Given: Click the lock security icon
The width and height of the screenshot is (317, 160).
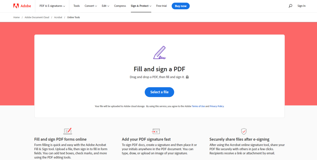Looking at the screenshot, I should [187, 77].
